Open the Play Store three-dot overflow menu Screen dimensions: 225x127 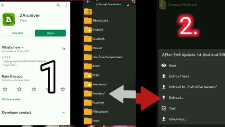66,5
